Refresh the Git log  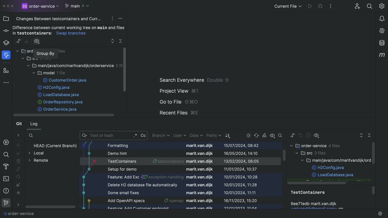click(256, 136)
